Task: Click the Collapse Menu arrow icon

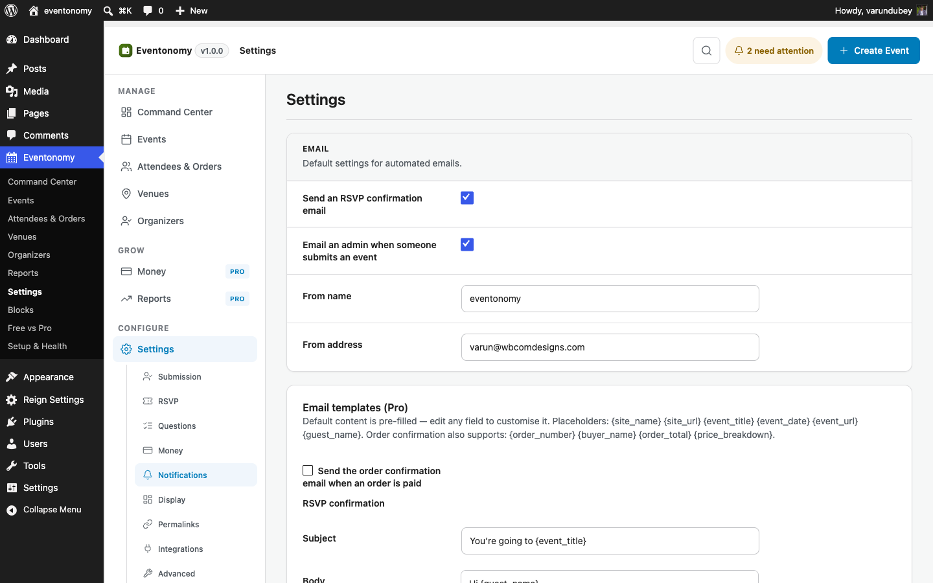Action: [12, 510]
